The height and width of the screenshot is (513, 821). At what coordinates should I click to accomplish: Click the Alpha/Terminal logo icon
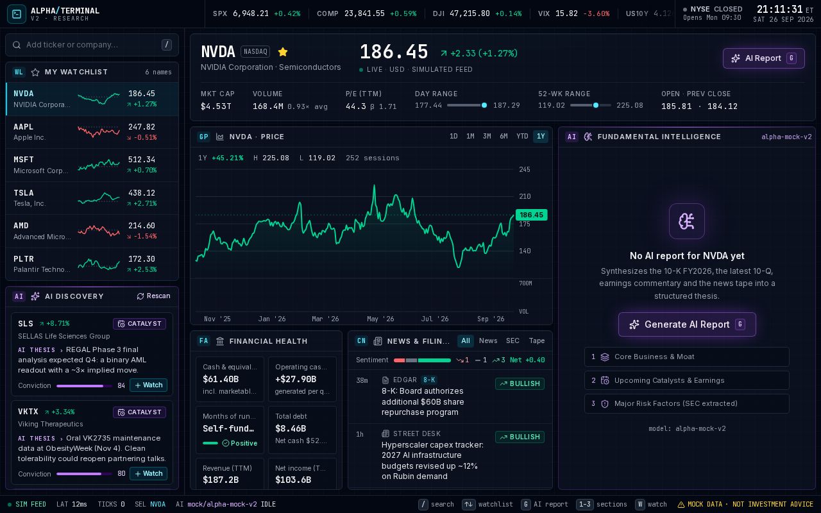(x=17, y=13)
